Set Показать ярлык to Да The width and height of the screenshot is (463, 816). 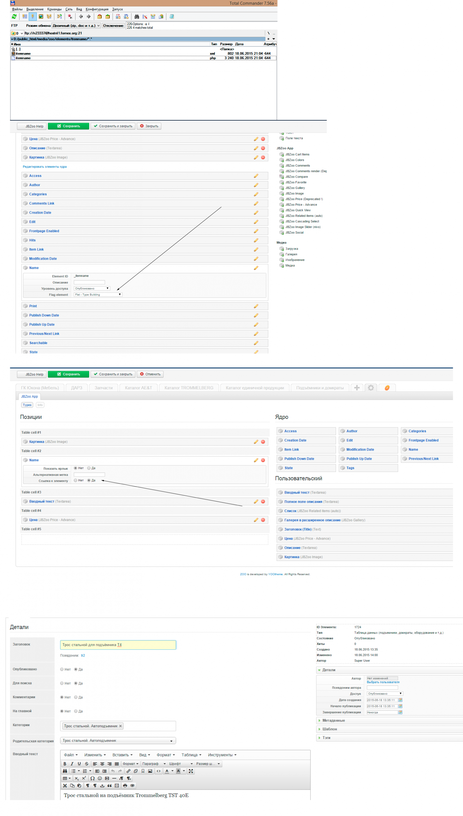click(x=89, y=468)
